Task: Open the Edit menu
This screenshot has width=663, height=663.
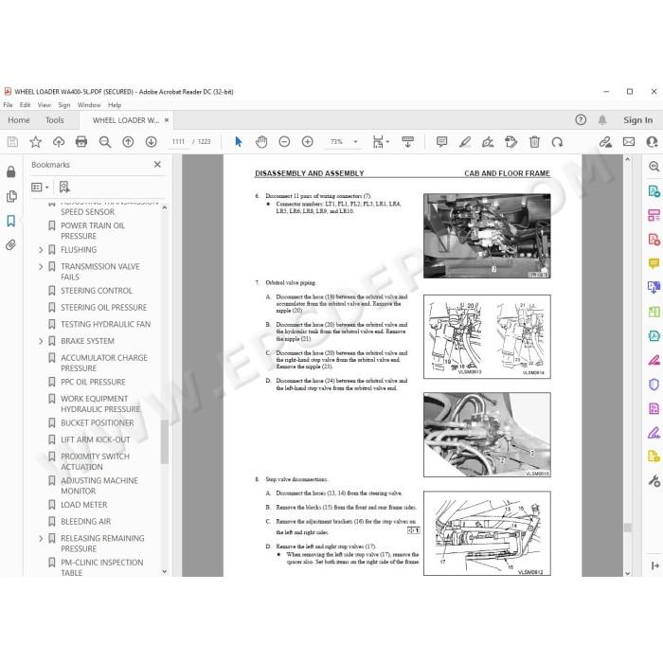Action: pos(25,105)
